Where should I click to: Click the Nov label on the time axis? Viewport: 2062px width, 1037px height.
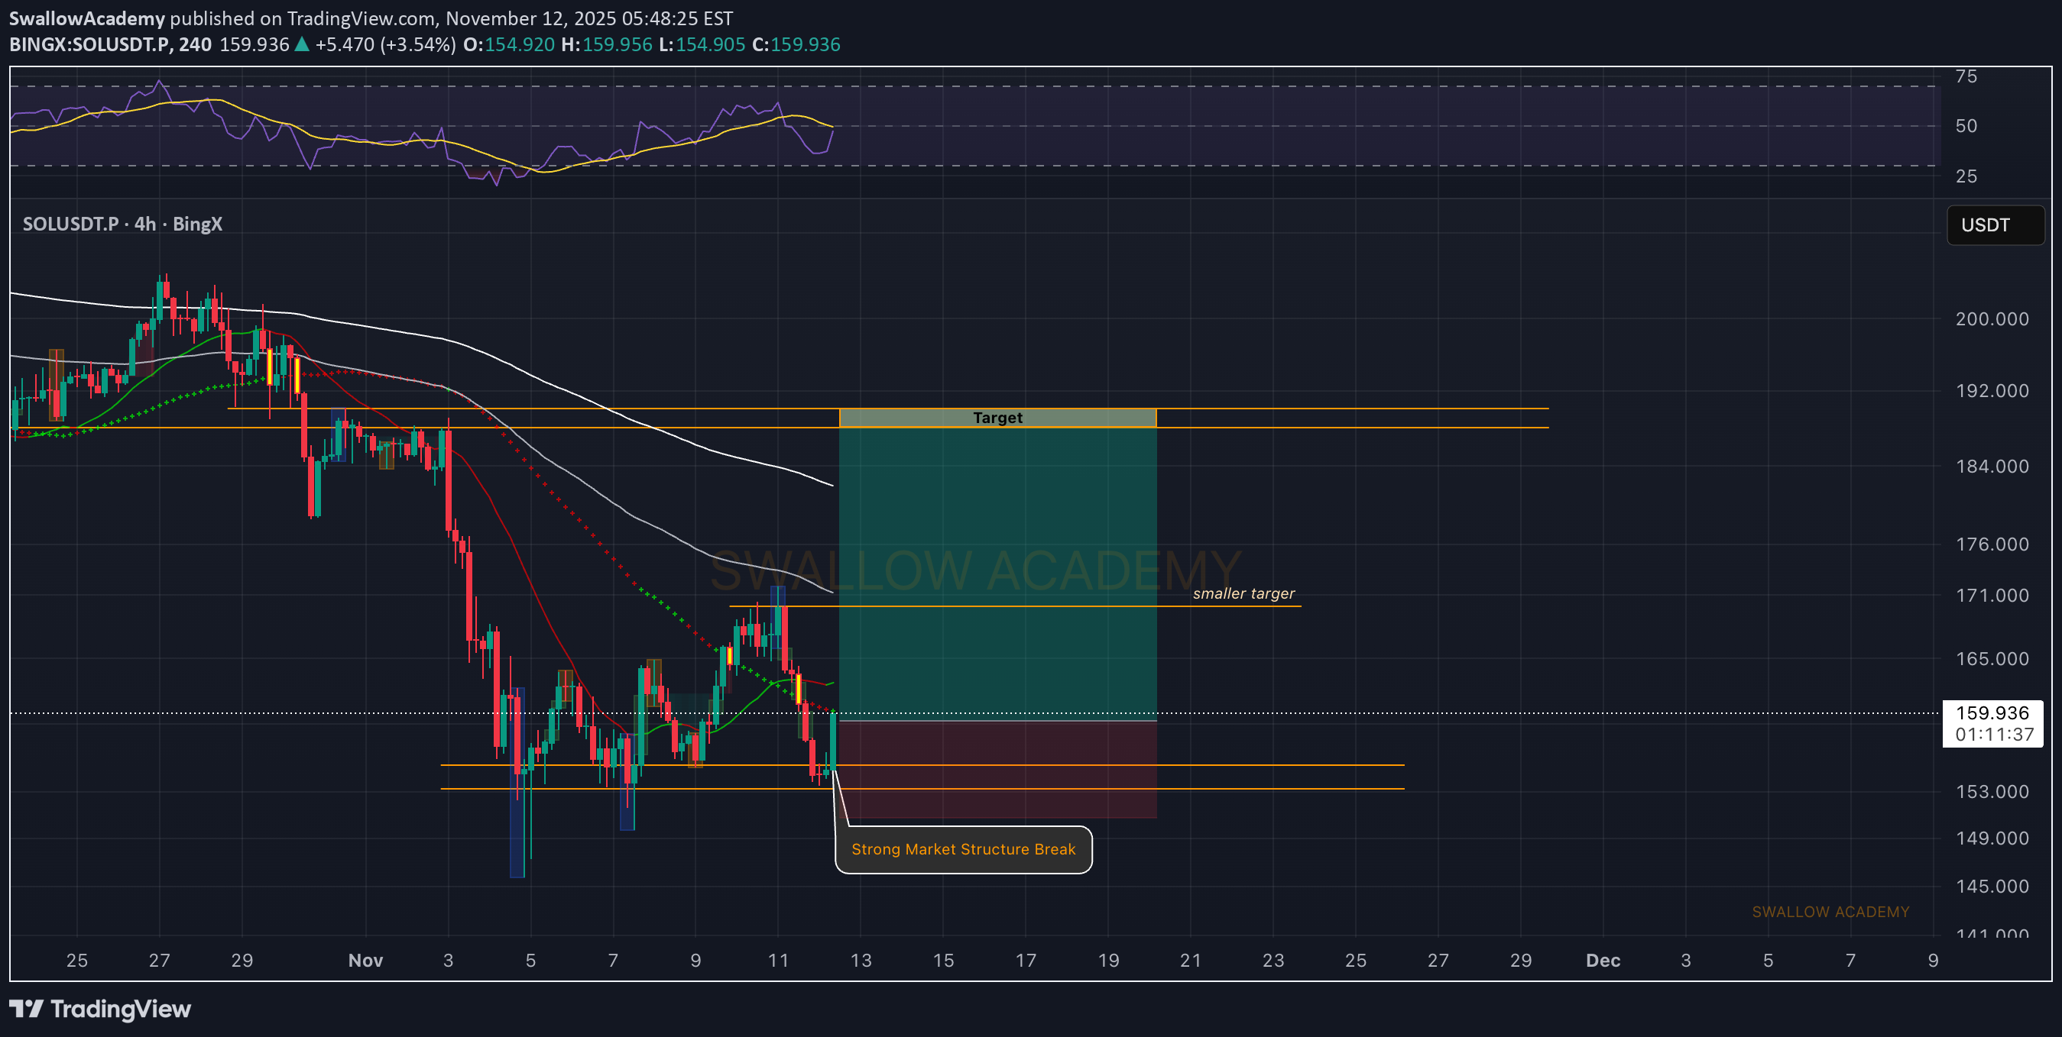pyautogui.click(x=365, y=960)
